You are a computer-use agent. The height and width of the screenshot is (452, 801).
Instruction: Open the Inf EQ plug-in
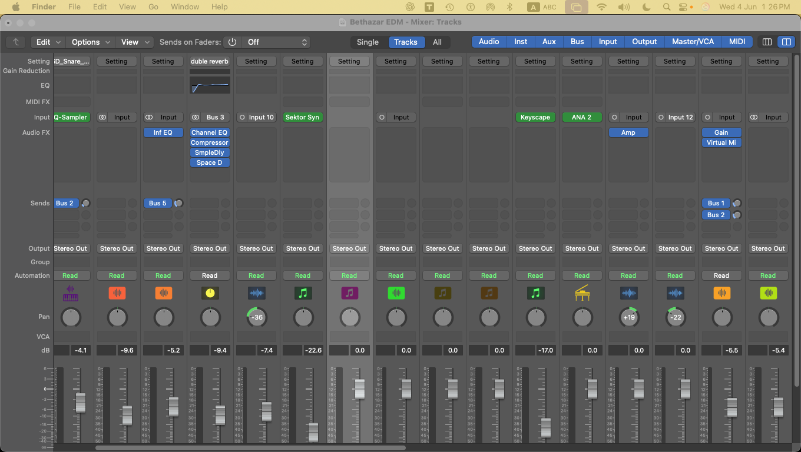(x=163, y=132)
